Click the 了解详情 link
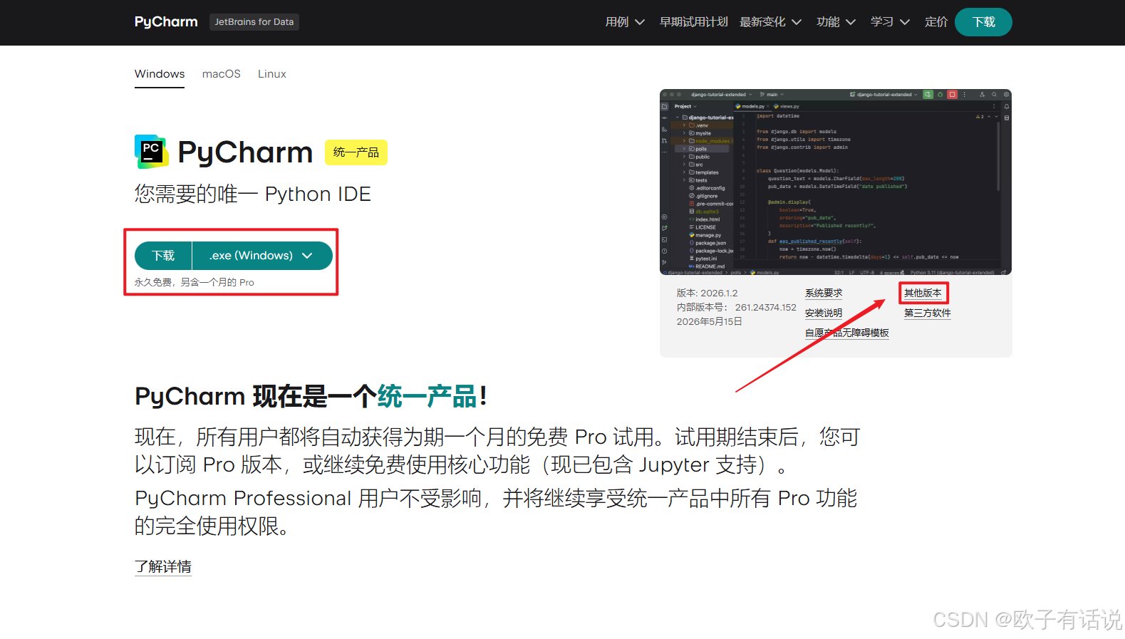The image size is (1125, 639). pyautogui.click(x=163, y=567)
